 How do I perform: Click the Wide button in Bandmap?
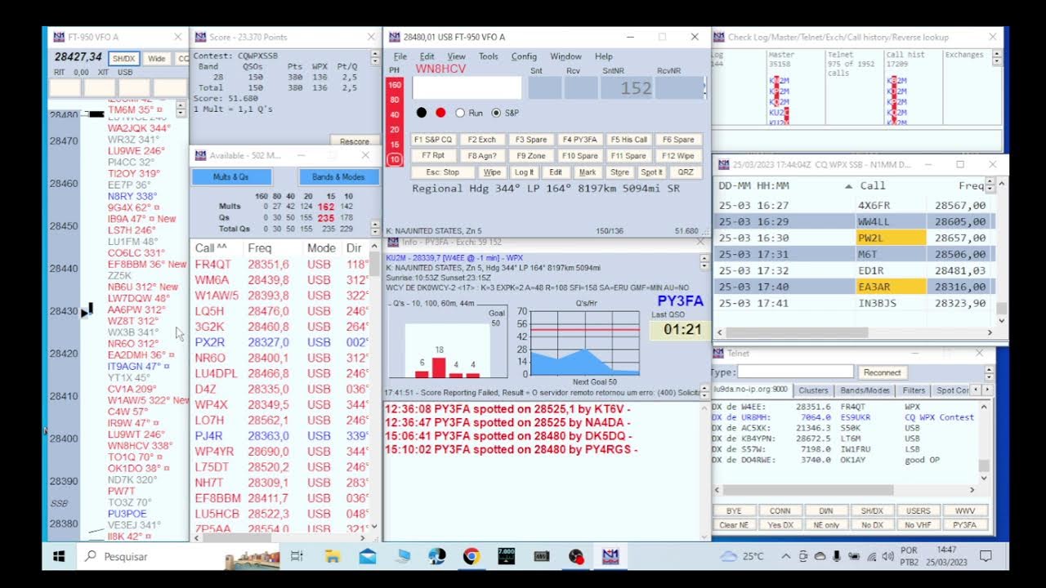(157, 59)
